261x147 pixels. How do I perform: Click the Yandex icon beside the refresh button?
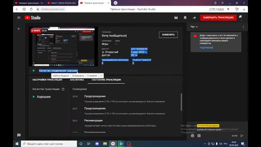coord(24,9)
